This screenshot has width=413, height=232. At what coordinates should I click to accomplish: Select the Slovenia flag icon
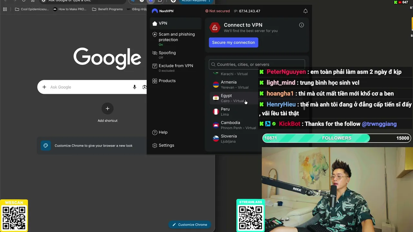pyautogui.click(x=216, y=139)
